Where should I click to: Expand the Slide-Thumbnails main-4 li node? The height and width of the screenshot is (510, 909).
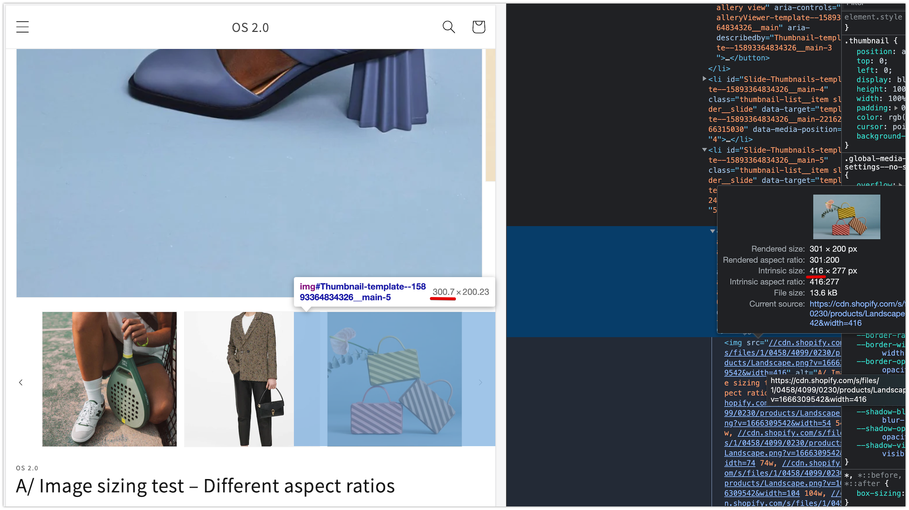coord(704,79)
